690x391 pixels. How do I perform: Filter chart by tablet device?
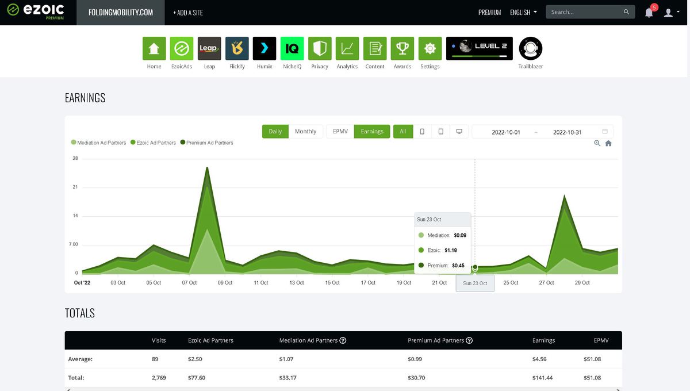click(x=441, y=132)
